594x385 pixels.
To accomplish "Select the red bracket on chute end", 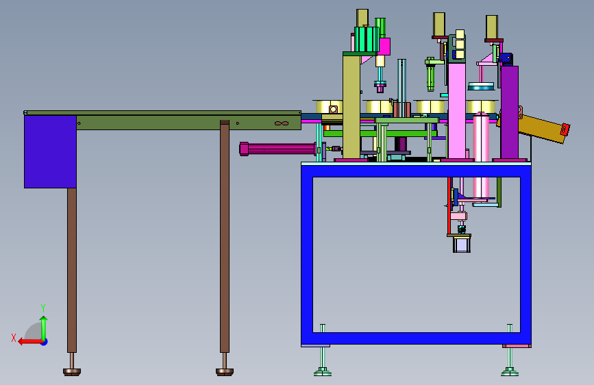I will (565, 129).
